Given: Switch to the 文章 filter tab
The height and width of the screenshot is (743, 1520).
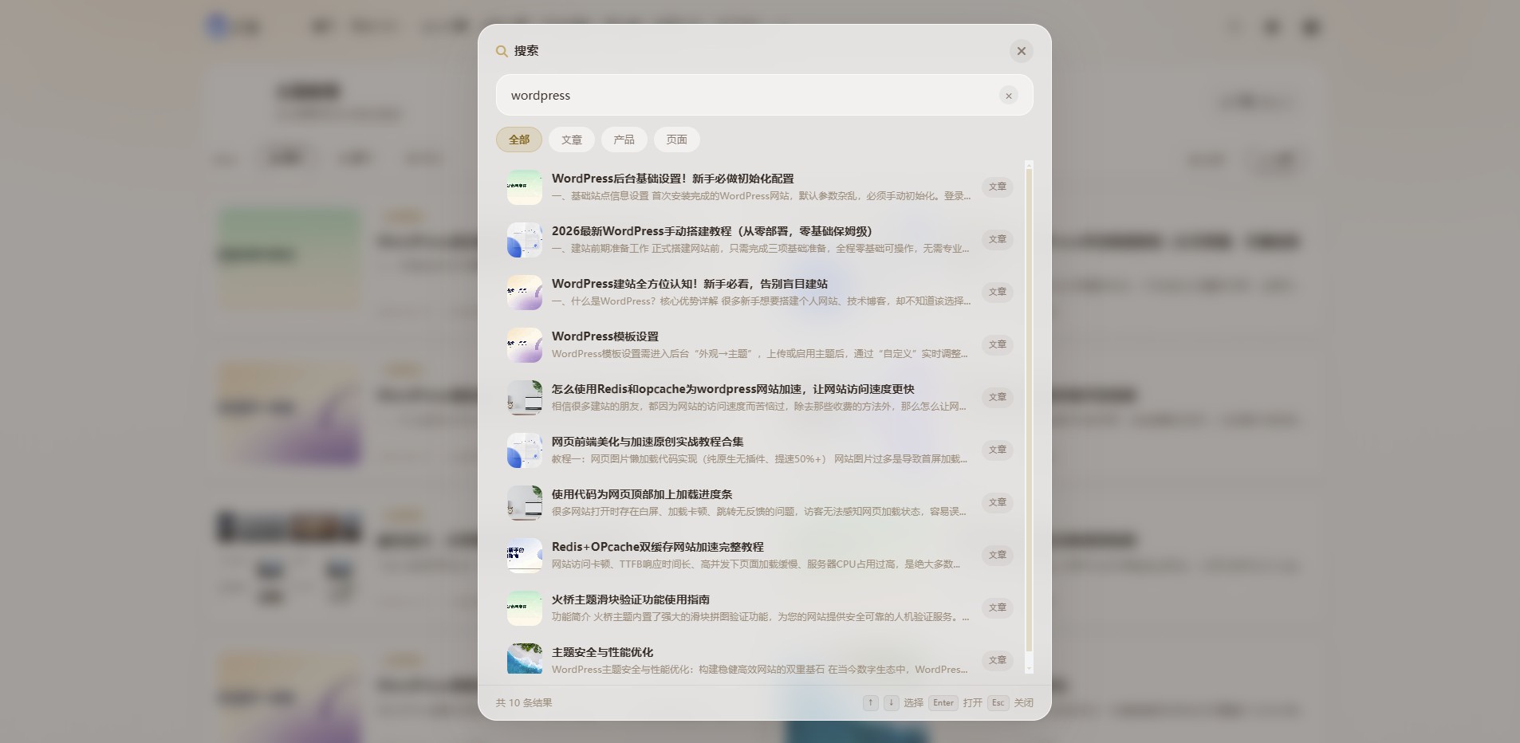Looking at the screenshot, I should tap(572, 140).
